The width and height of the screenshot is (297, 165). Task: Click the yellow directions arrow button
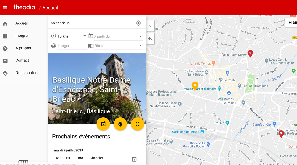click(x=120, y=124)
